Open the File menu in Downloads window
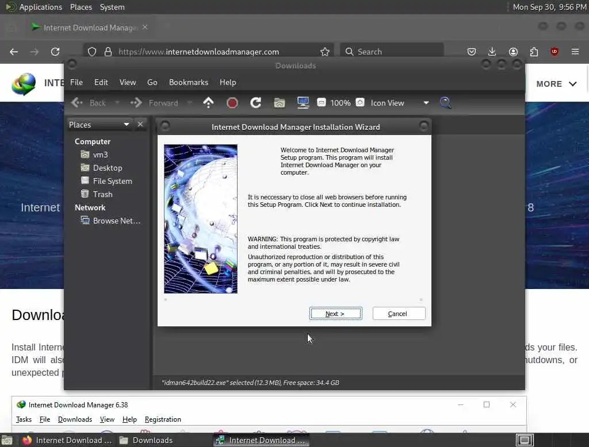 (x=77, y=82)
